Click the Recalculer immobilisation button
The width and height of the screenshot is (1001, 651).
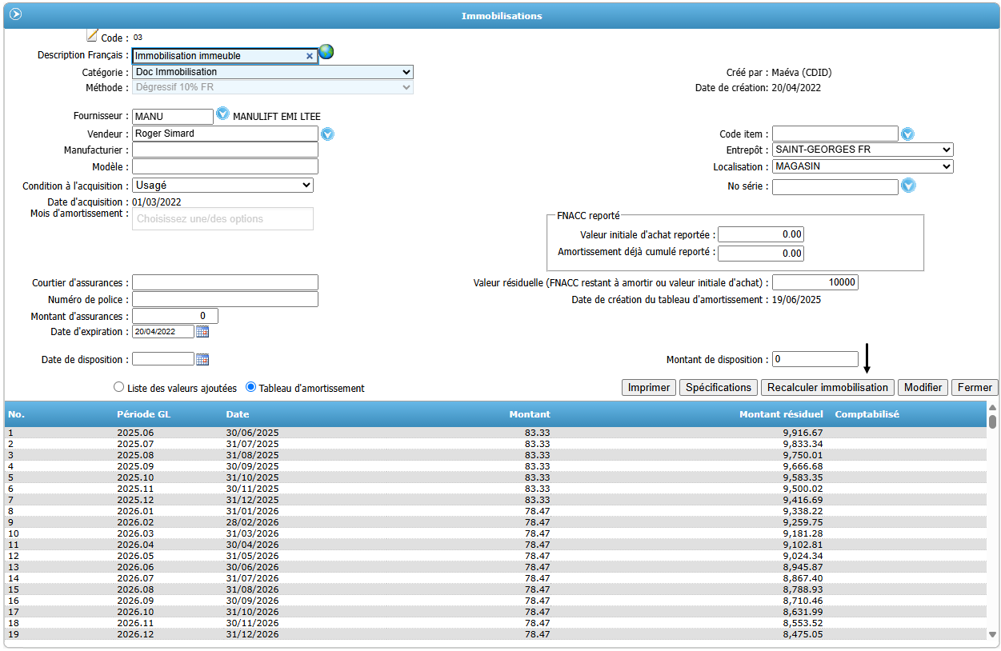(827, 387)
